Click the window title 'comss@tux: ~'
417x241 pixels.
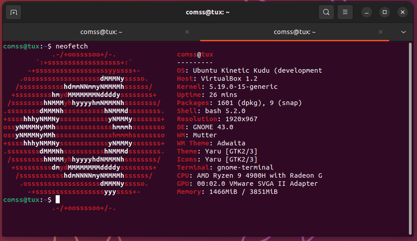click(207, 12)
